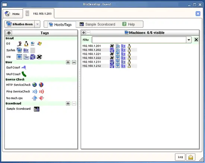Click the System monitor tag icon
Image resolution: width=205 pixels, height=163 pixels.
[x=19, y=50]
